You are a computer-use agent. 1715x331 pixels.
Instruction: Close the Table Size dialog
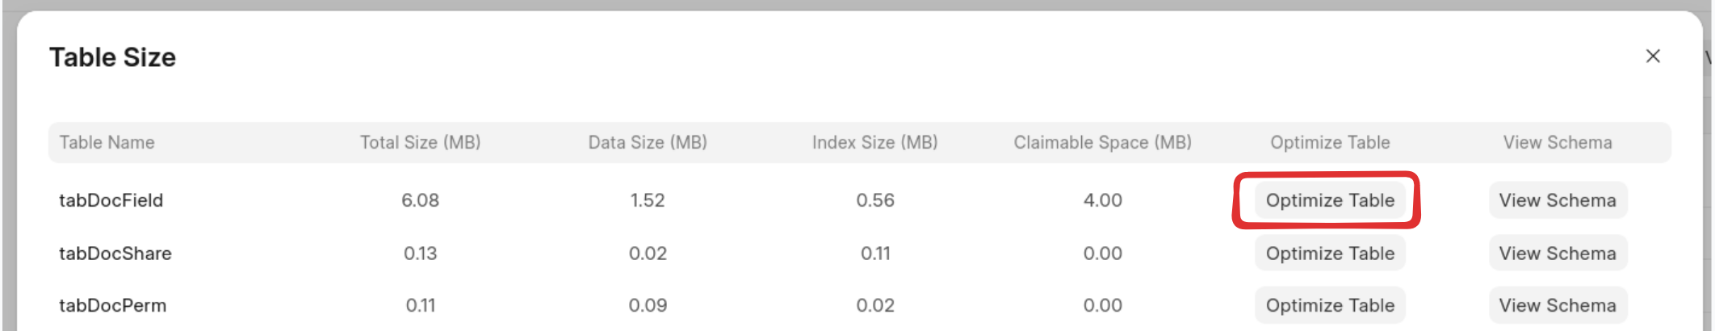pyautogui.click(x=1653, y=57)
